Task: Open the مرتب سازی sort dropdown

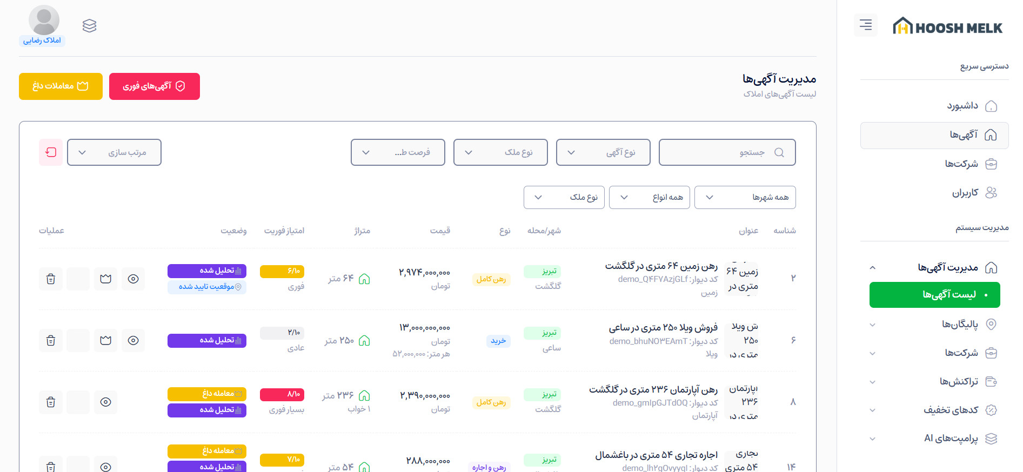Action: tap(114, 152)
